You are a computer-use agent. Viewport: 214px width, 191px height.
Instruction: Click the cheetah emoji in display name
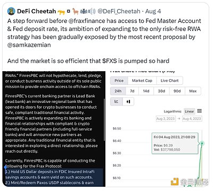(x=61, y=12)
